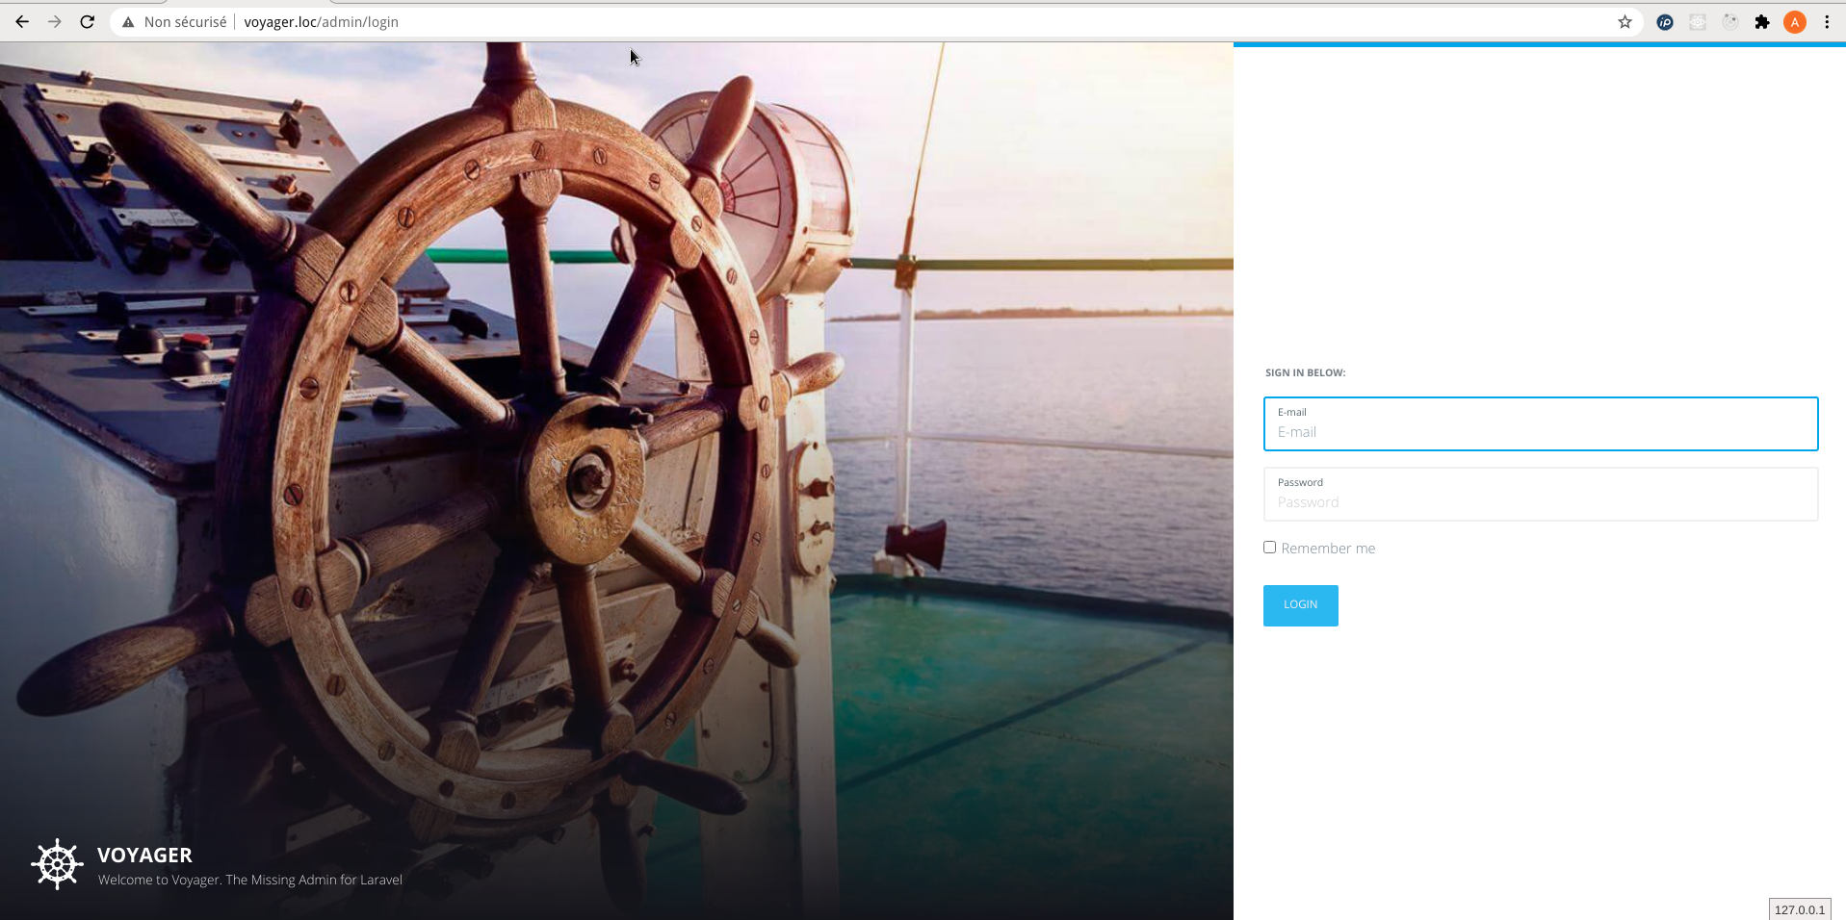Click the greyed Redux DevTools extension icon
Image resolution: width=1846 pixels, height=920 pixels.
[1730, 22]
